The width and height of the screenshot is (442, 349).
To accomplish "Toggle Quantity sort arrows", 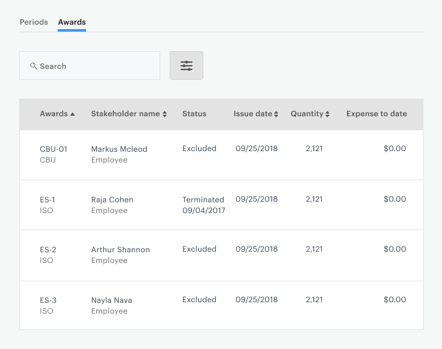I will [327, 114].
